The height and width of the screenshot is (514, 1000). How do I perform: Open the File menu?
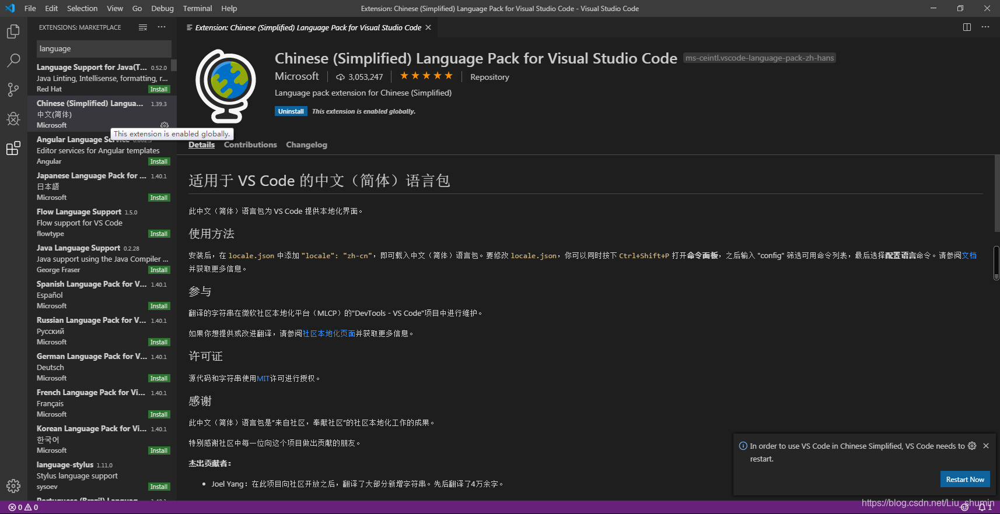tap(30, 8)
